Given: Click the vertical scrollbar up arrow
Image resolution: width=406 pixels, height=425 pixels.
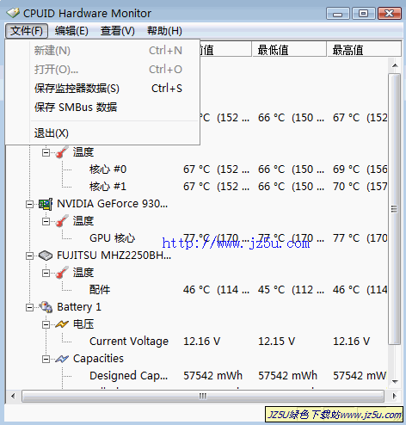Looking at the screenshot, I should coord(395,65).
